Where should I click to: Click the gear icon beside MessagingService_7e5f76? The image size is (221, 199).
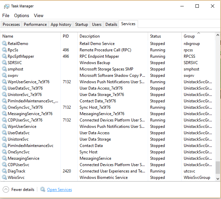point(4,113)
